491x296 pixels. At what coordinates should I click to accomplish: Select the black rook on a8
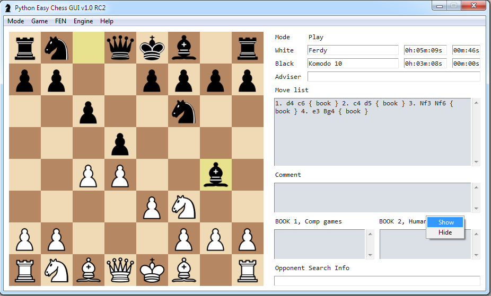[x=25, y=48]
